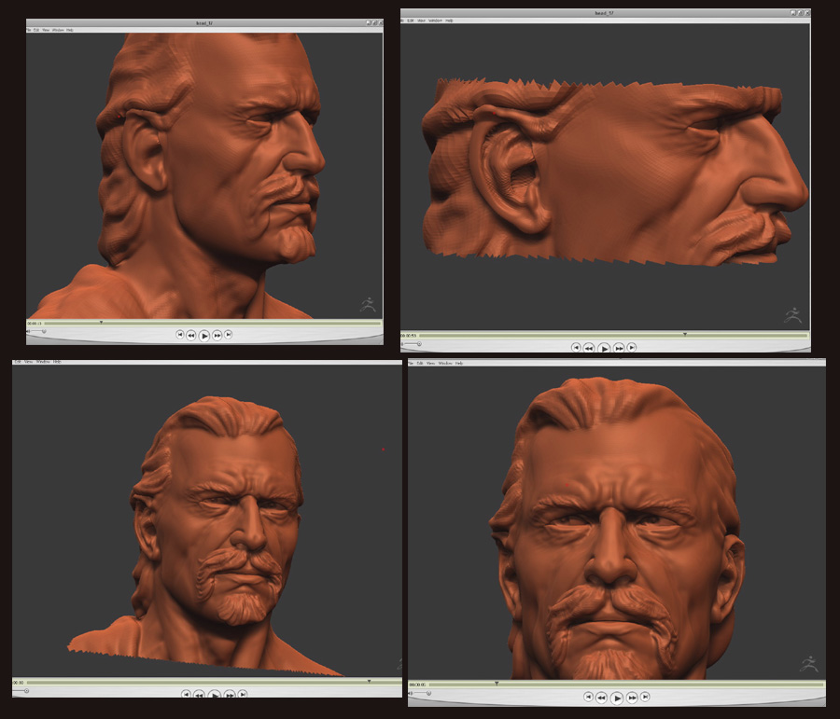The height and width of the screenshot is (719, 840).
Task: Open the Help menu in top-right window
Action: click(x=450, y=21)
